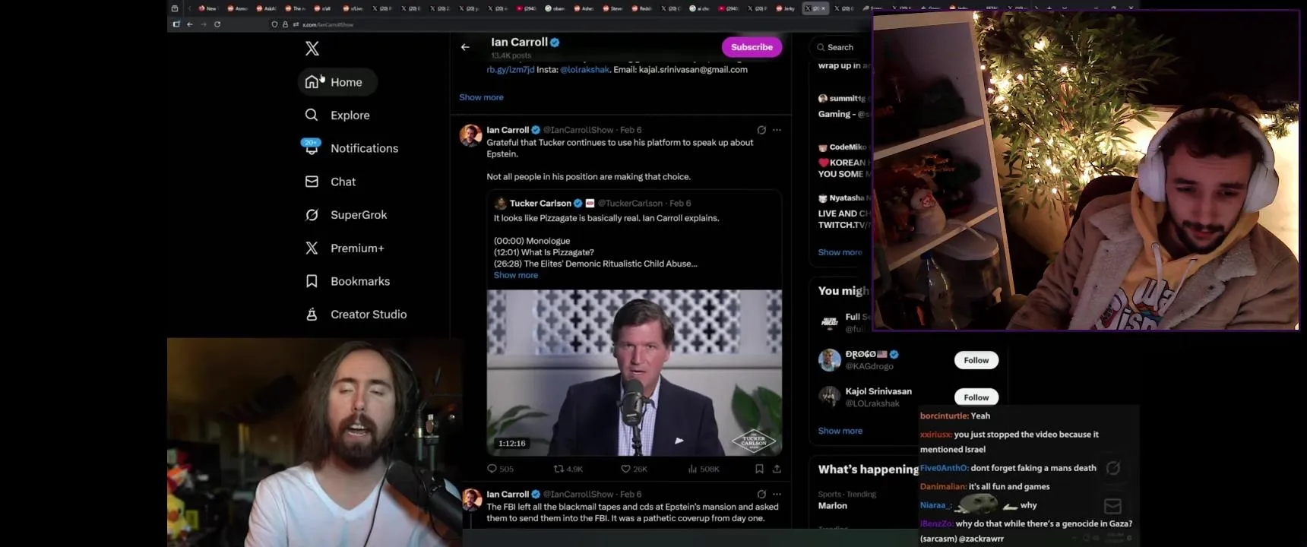Play the Tucker Carlson video
The image size is (1307, 547).
[635, 372]
